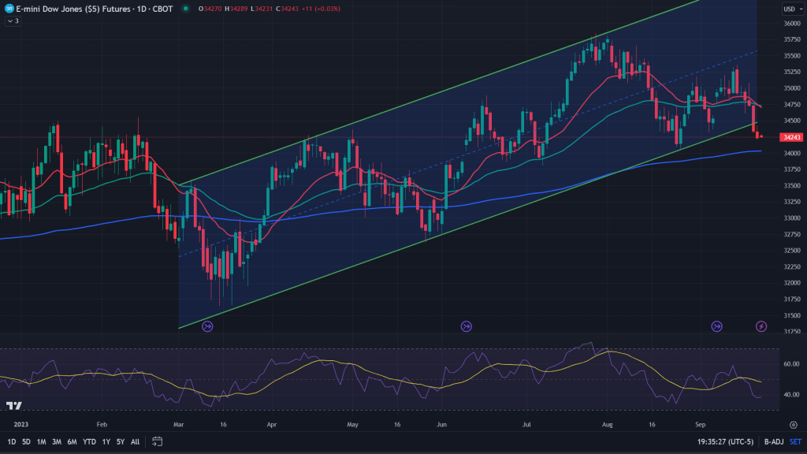Click the contract rollover marker in early March
Image resolution: width=807 pixels, height=454 pixels.
pyautogui.click(x=208, y=326)
